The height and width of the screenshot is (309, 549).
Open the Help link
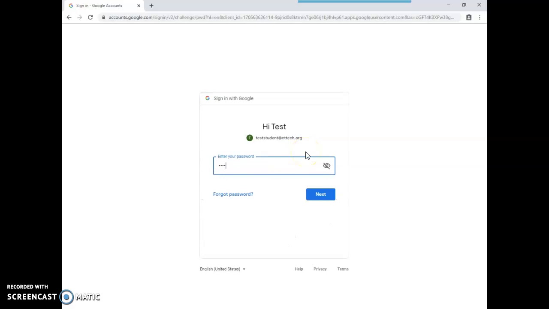coord(299,269)
